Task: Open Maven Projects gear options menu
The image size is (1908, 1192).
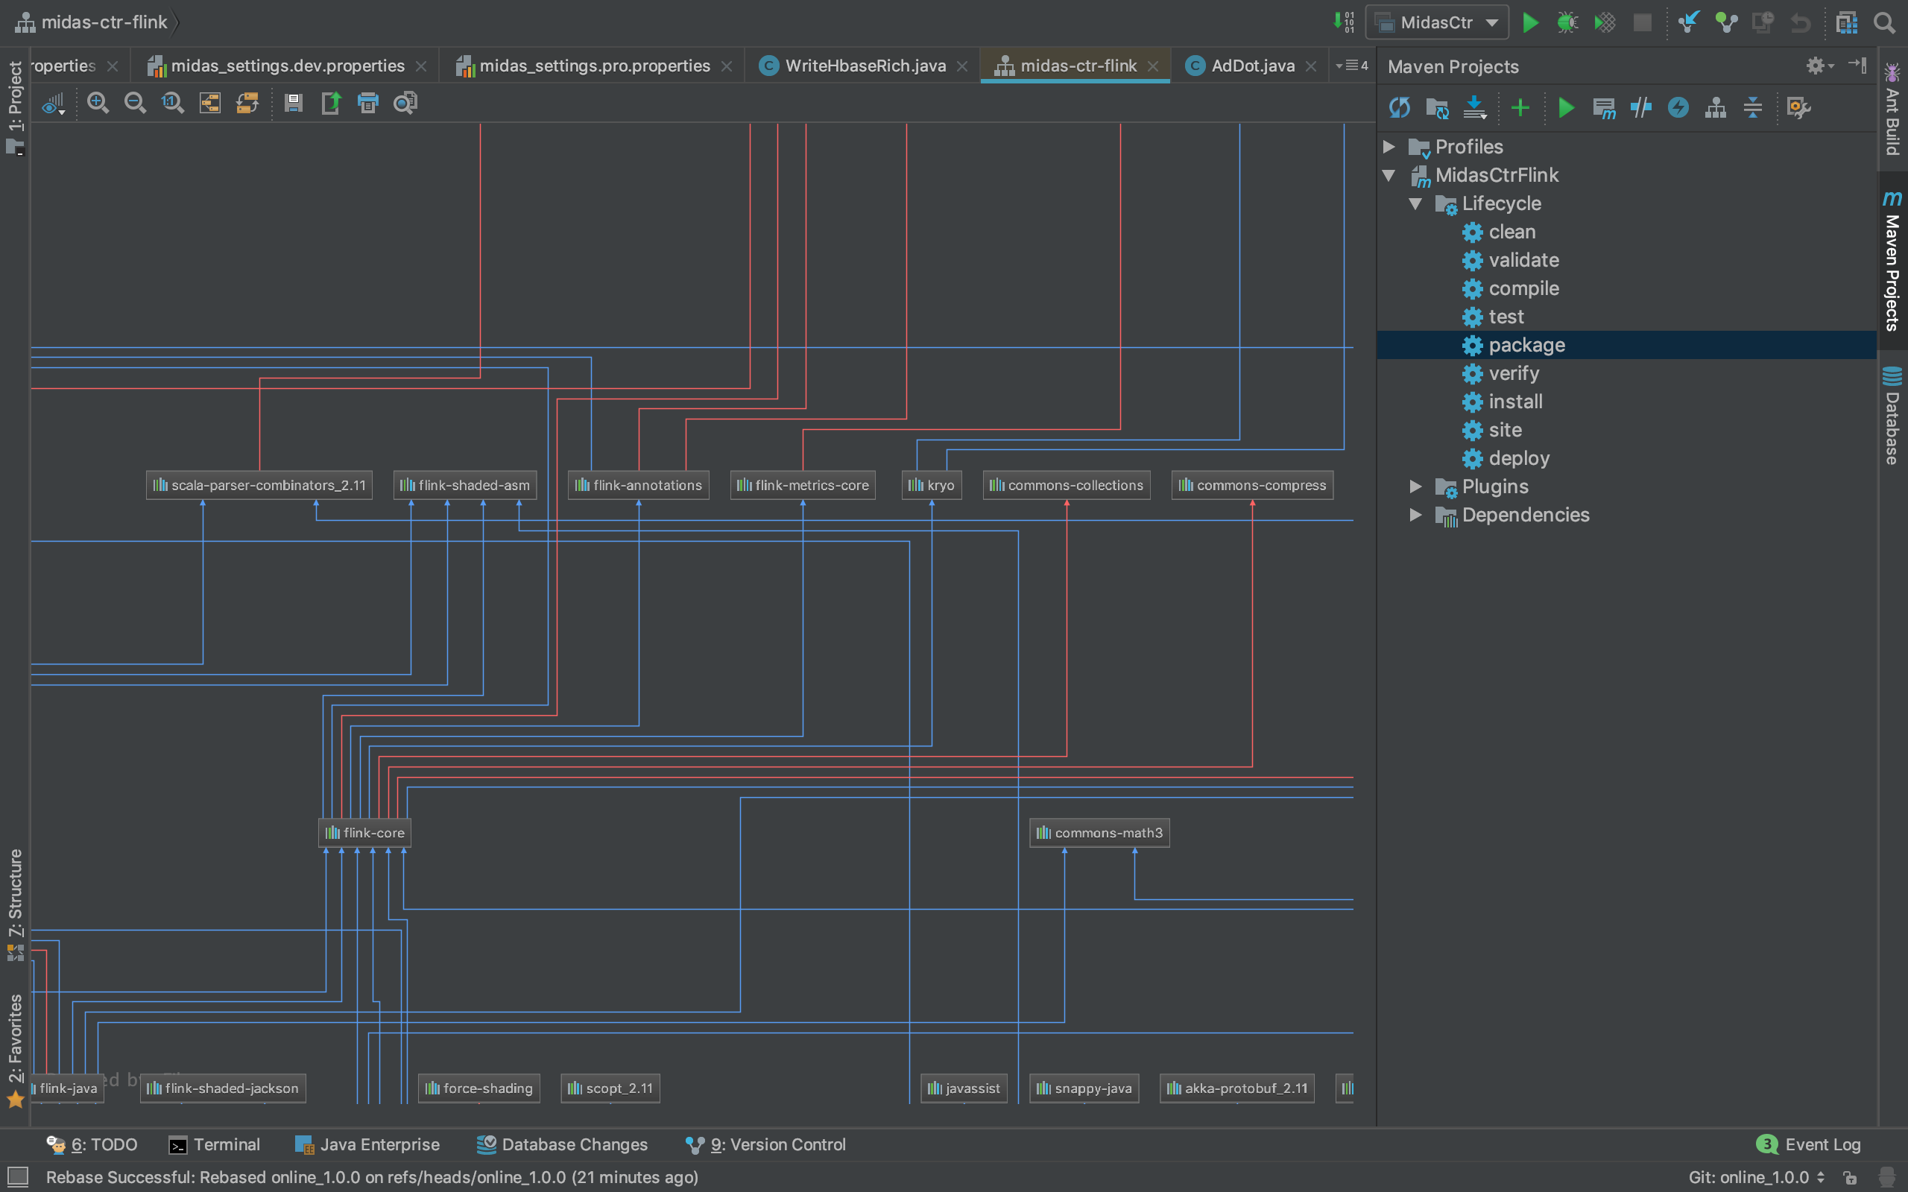Action: point(1820,66)
